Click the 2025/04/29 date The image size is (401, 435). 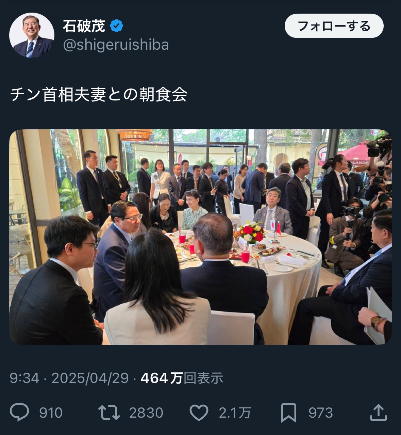[x=90, y=378]
